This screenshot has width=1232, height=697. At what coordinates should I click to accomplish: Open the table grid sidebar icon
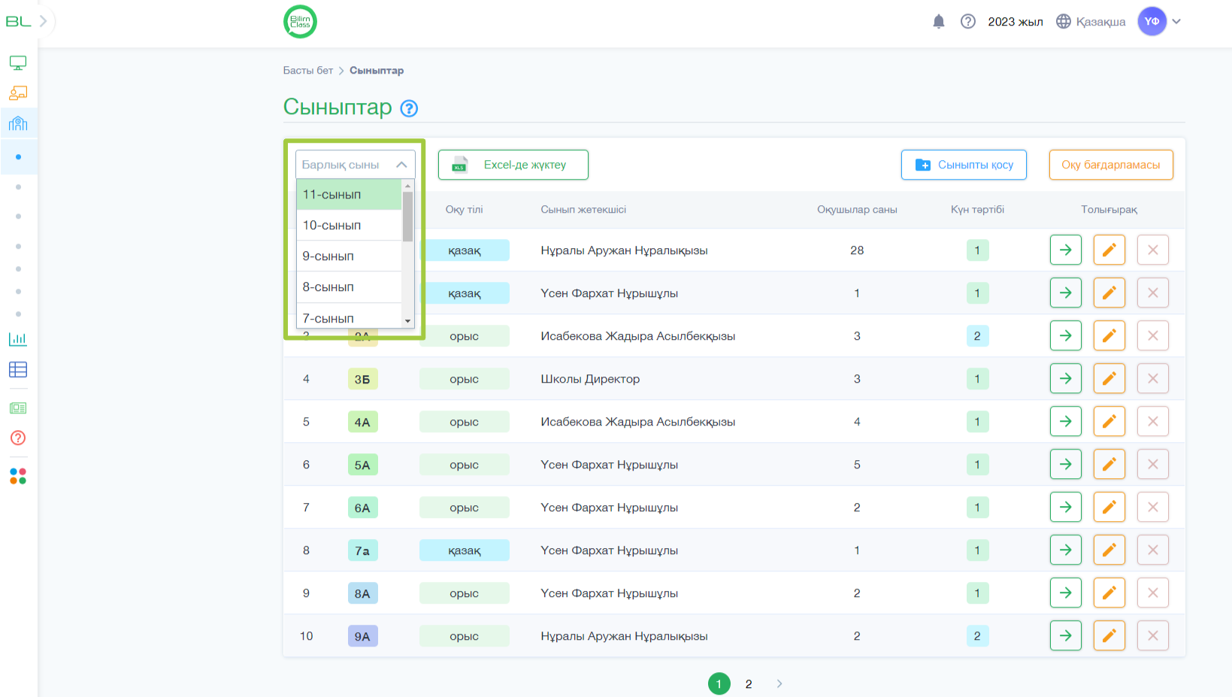tap(18, 370)
